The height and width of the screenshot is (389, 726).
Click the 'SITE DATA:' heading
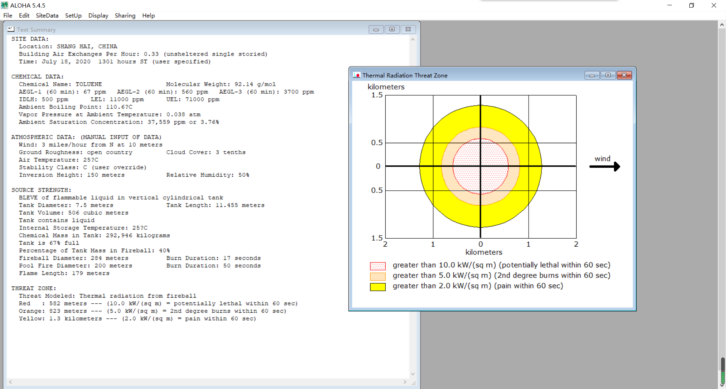[30, 39]
